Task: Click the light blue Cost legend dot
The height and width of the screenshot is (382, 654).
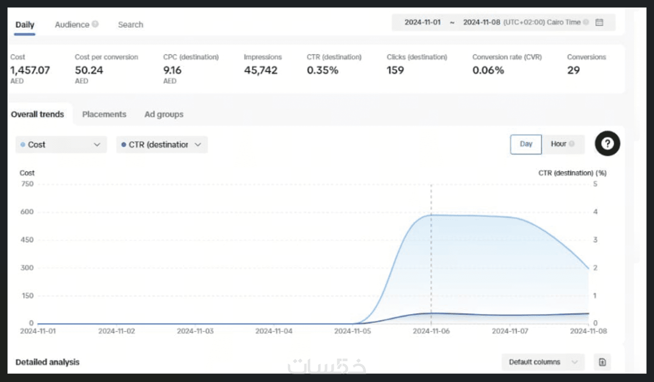Action: click(23, 144)
